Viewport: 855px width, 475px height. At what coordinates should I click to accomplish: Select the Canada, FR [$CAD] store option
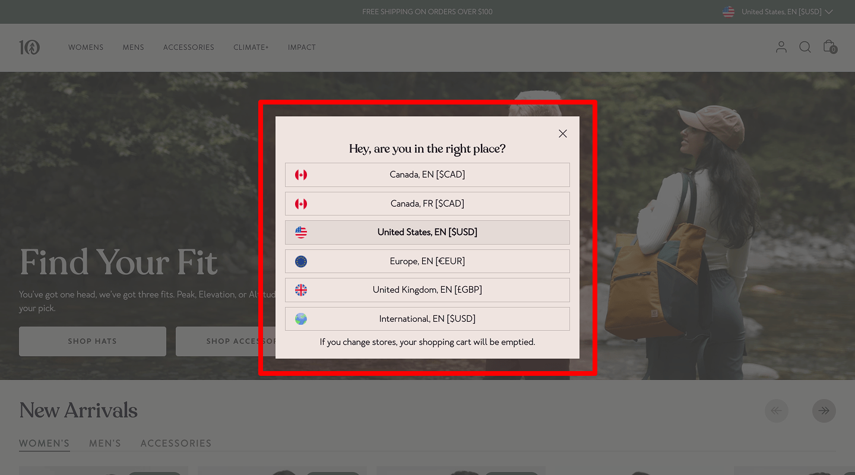(427, 203)
